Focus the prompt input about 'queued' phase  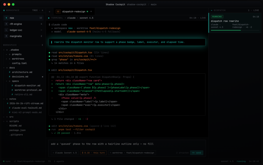[127, 144]
